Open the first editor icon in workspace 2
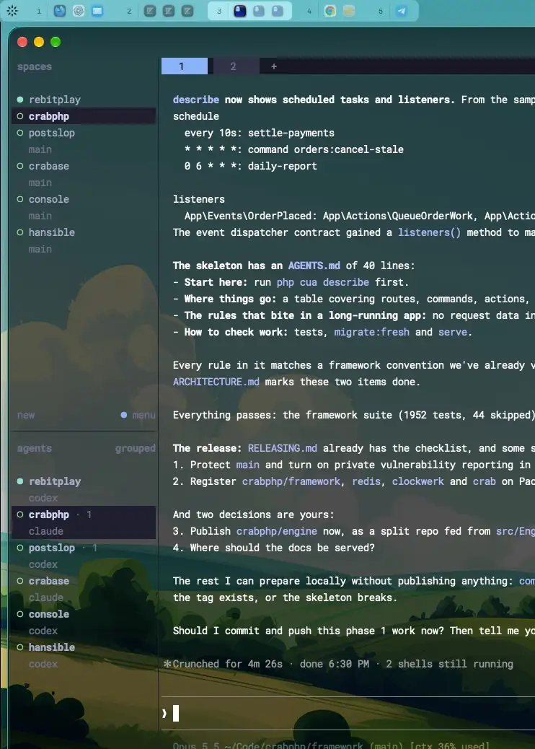The width and height of the screenshot is (535, 749). [150, 11]
